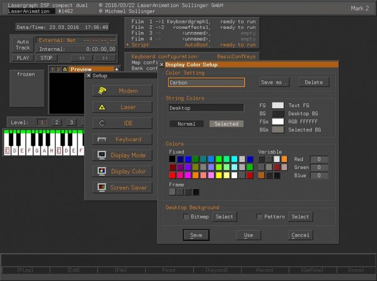
Task: Click the Screen Saver label in Setup
Action: click(128, 187)
